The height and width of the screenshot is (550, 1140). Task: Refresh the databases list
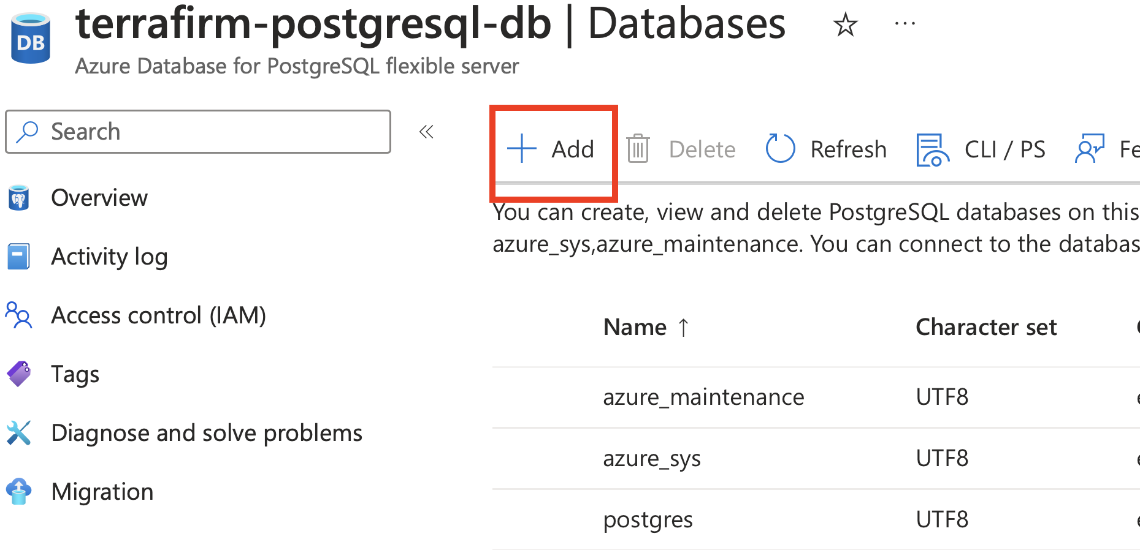[827, 149]
